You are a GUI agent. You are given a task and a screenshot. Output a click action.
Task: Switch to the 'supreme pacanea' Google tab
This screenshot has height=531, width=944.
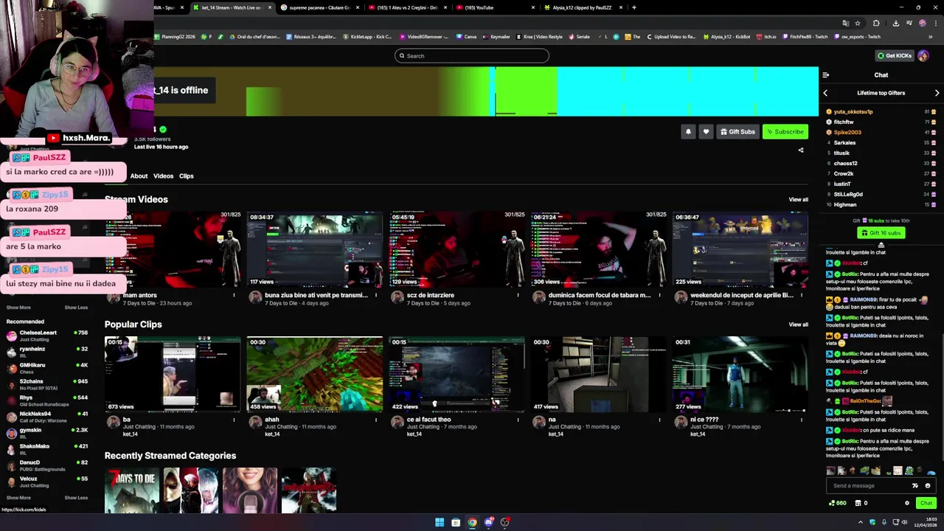pos(319,7)
